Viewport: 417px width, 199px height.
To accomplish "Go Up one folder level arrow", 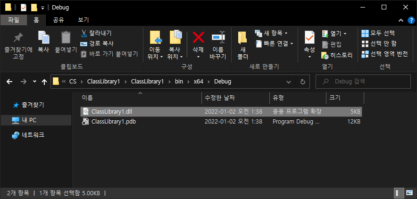I will pos(44,82).
